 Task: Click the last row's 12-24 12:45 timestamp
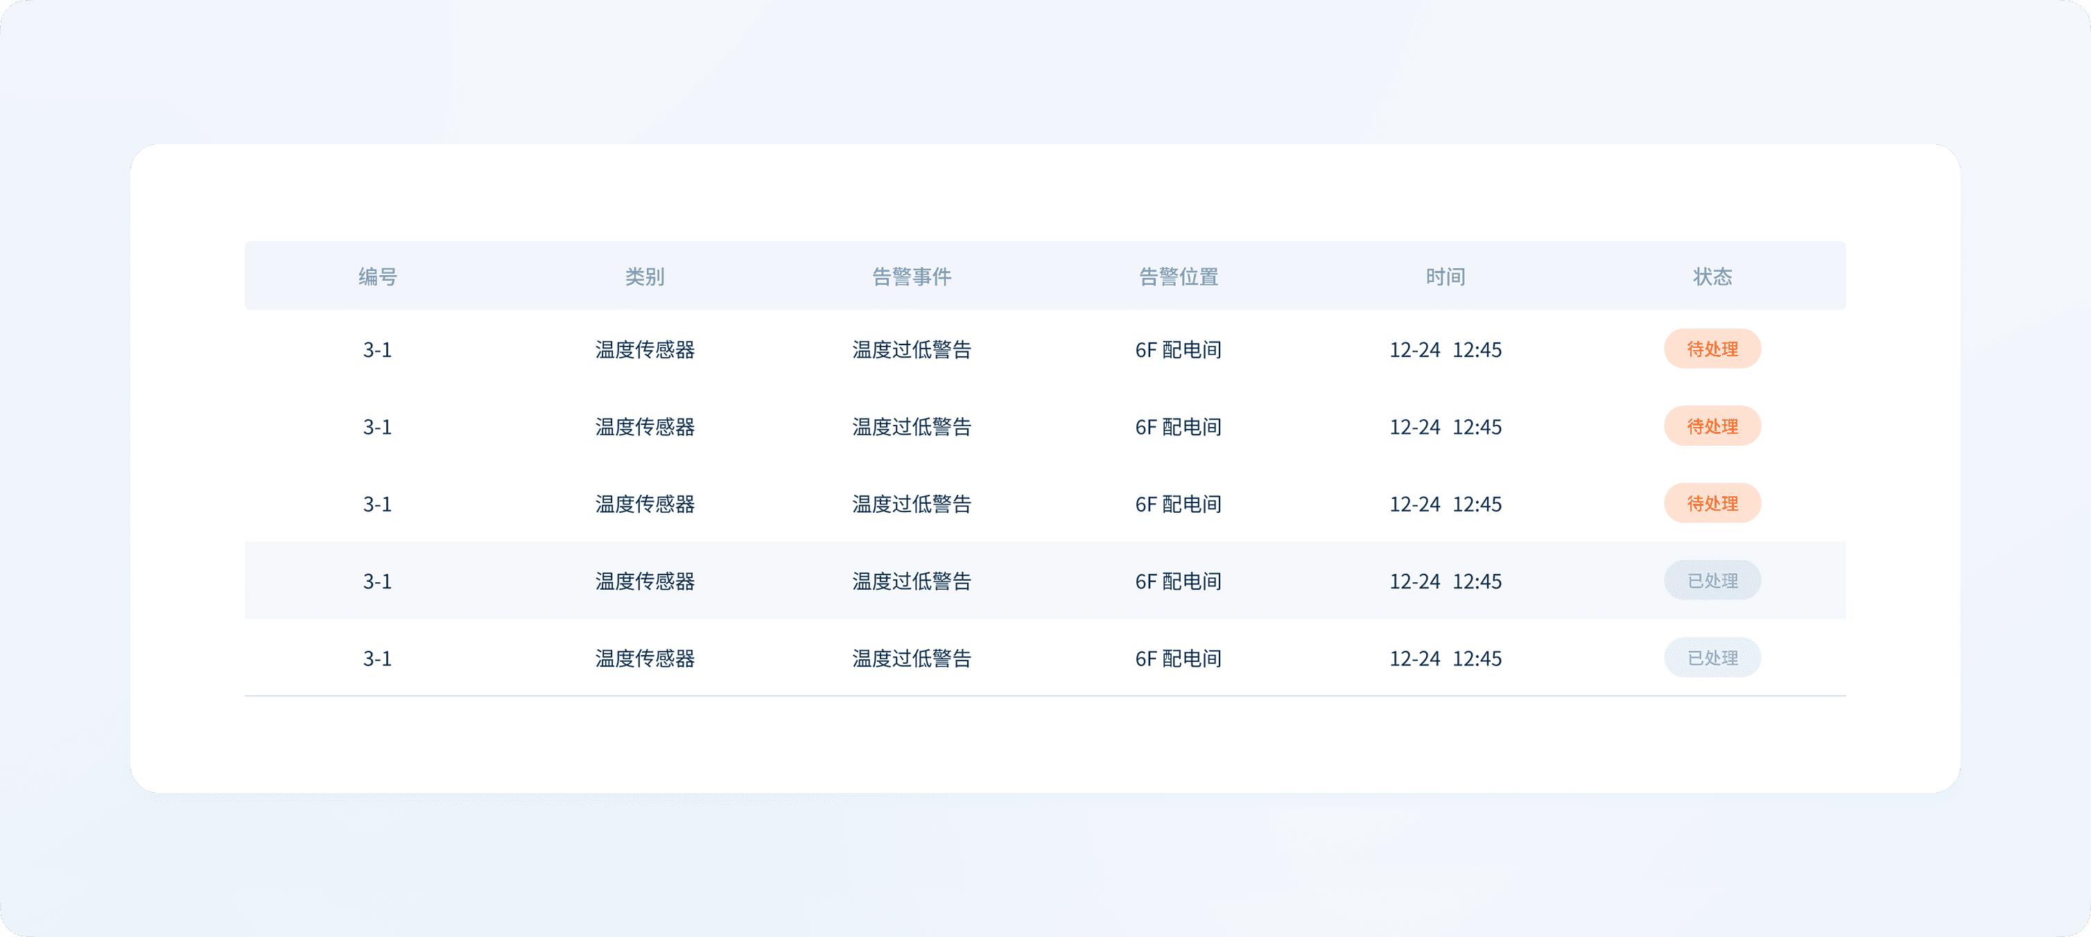click(x=1445, y=658)
